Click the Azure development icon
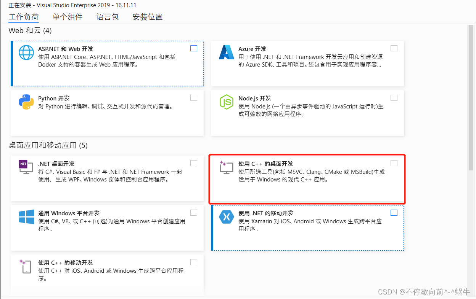476x299 pixels. (x=226, y=53)
